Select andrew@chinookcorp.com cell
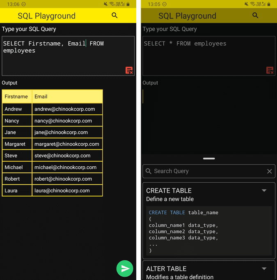Viewport: 277px width, 280px height. coord(67,109)
